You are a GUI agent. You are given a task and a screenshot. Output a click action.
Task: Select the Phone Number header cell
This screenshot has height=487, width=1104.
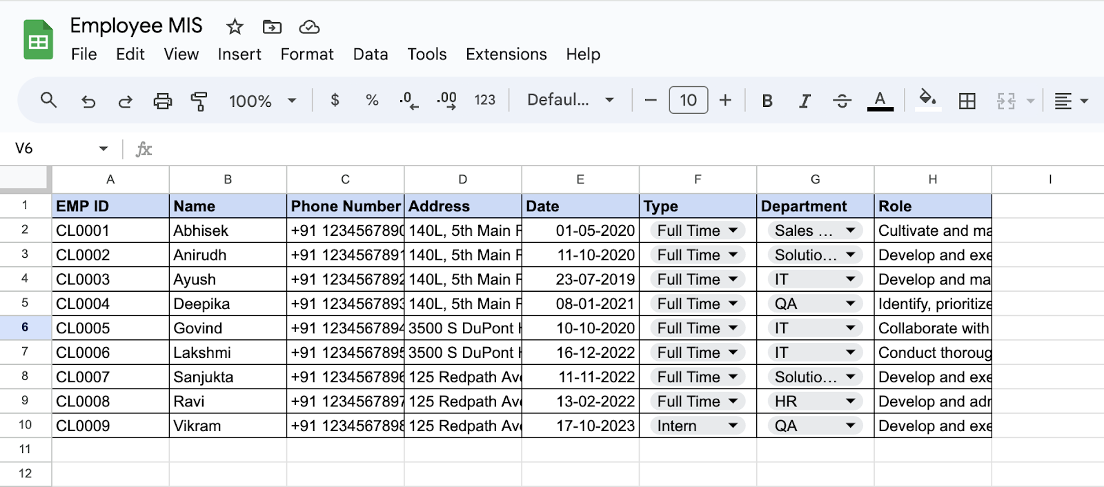coord(345,206)
